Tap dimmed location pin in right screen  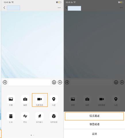pos(116,99)
